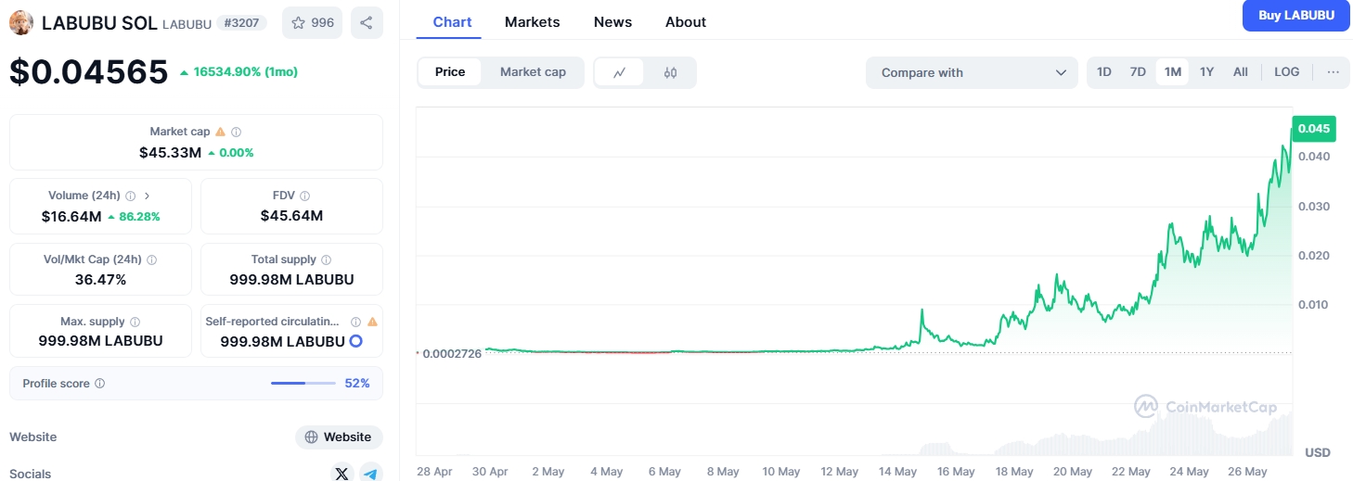Click the Profile score progress bar
The width and height of the screenshot is (1353, 481).
pyautogui.click(x=303, y=383)
